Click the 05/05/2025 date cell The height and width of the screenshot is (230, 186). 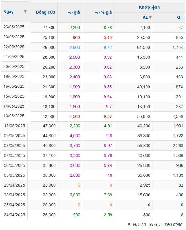pyautogui.click(x=14, y=175)
